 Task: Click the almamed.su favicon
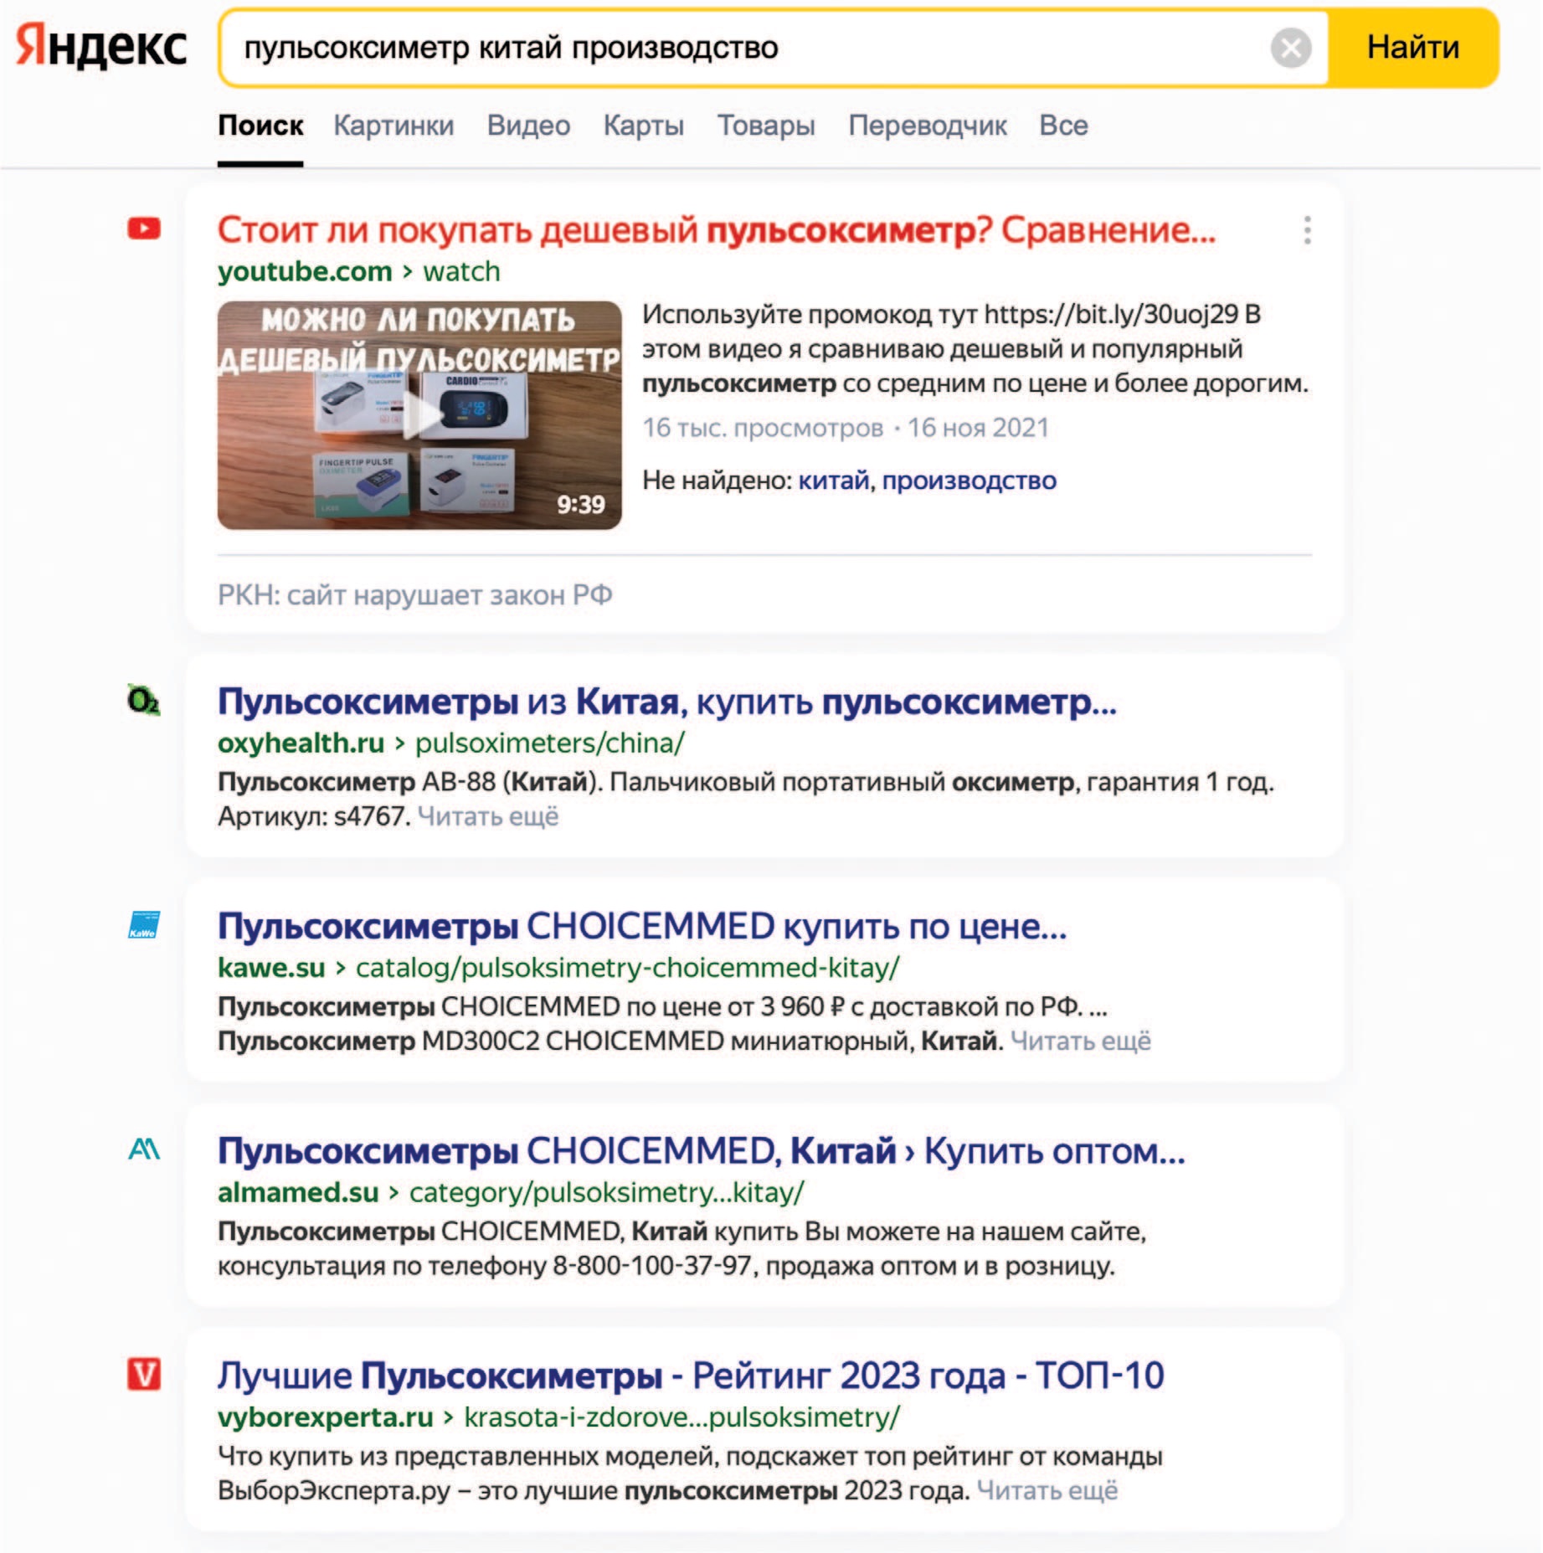(144, 1149)
